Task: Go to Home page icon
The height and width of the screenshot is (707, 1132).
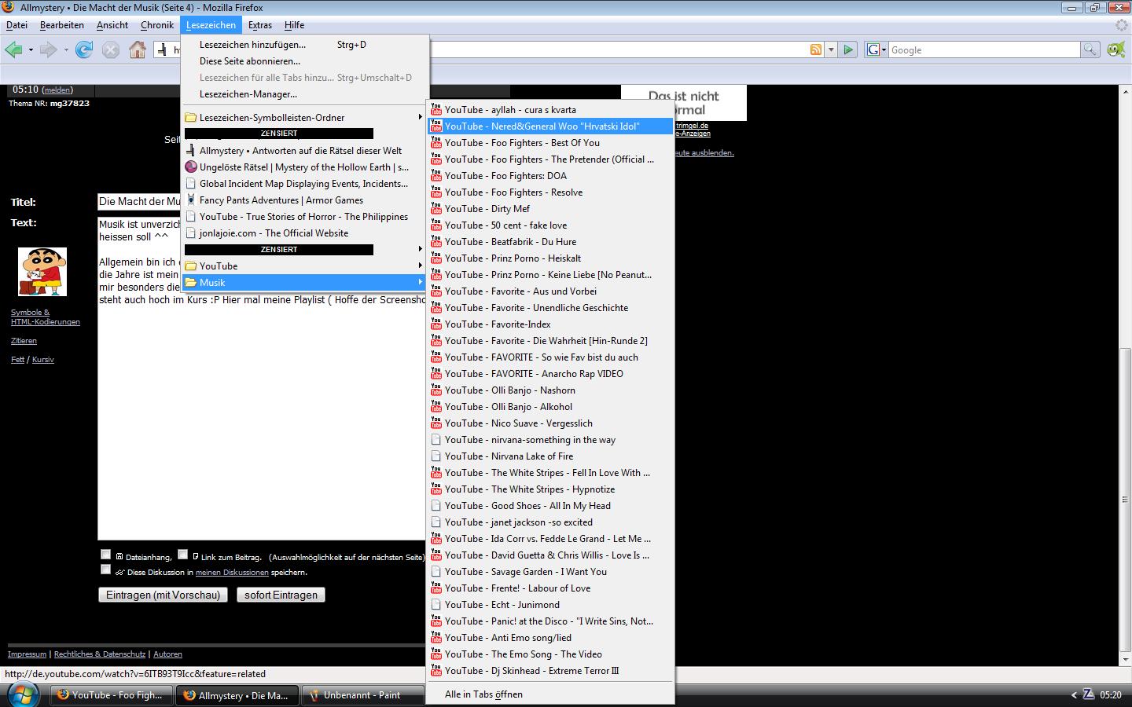Action: point(138,49)
